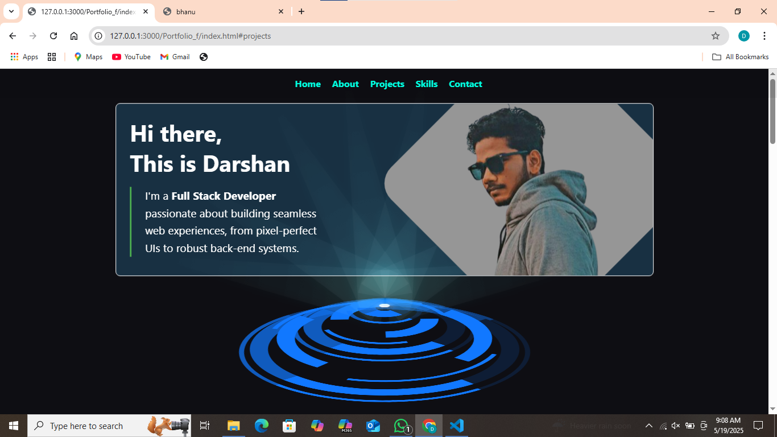Switch to Chrome on the taskbar
This screenshot has height=437, width=777.
pyautogui.click(x=429, y=426)
